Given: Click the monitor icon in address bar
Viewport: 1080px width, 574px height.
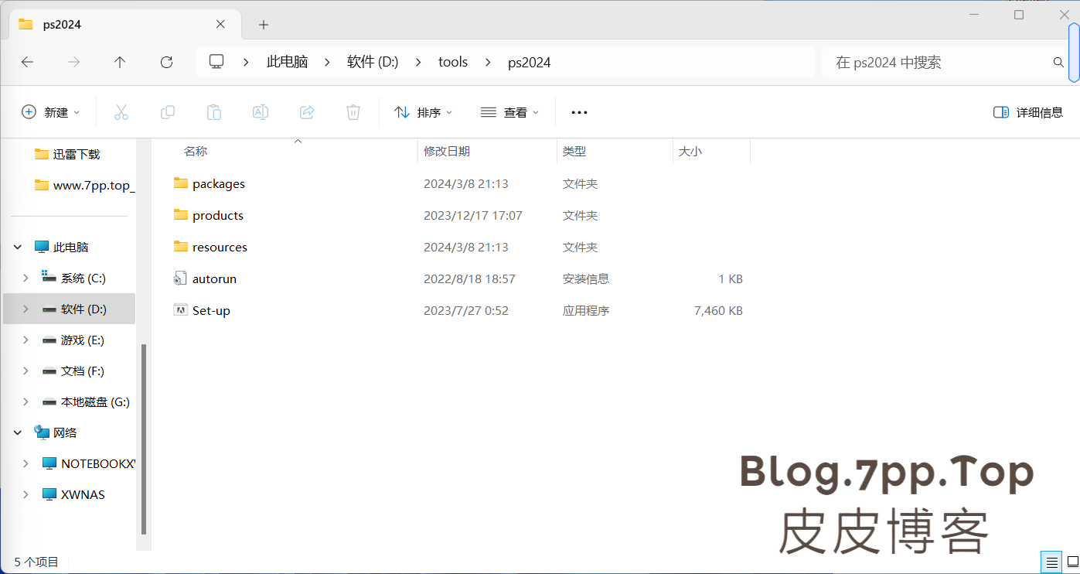Looking at the screenshot, I should (x=216, y=62).
